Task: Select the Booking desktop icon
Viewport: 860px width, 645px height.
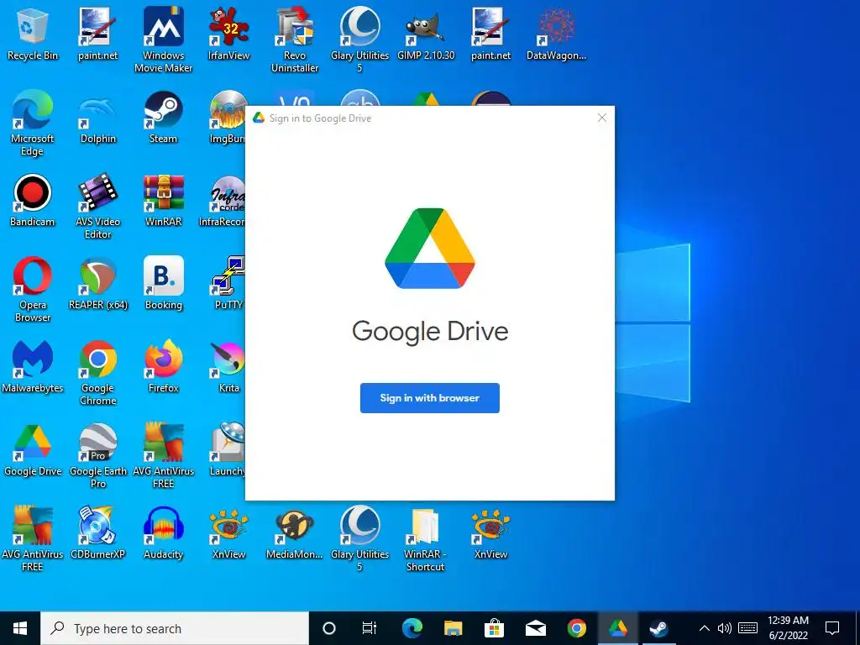Action: tap(164, 284)
